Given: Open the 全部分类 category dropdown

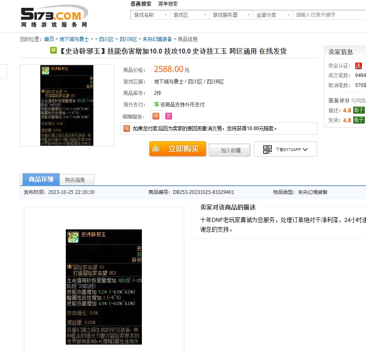Looking at the screenshot, I should [x=273, y=15].
